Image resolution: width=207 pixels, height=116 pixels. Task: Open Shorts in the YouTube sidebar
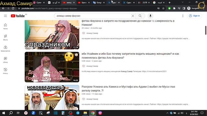pos(5,37)
